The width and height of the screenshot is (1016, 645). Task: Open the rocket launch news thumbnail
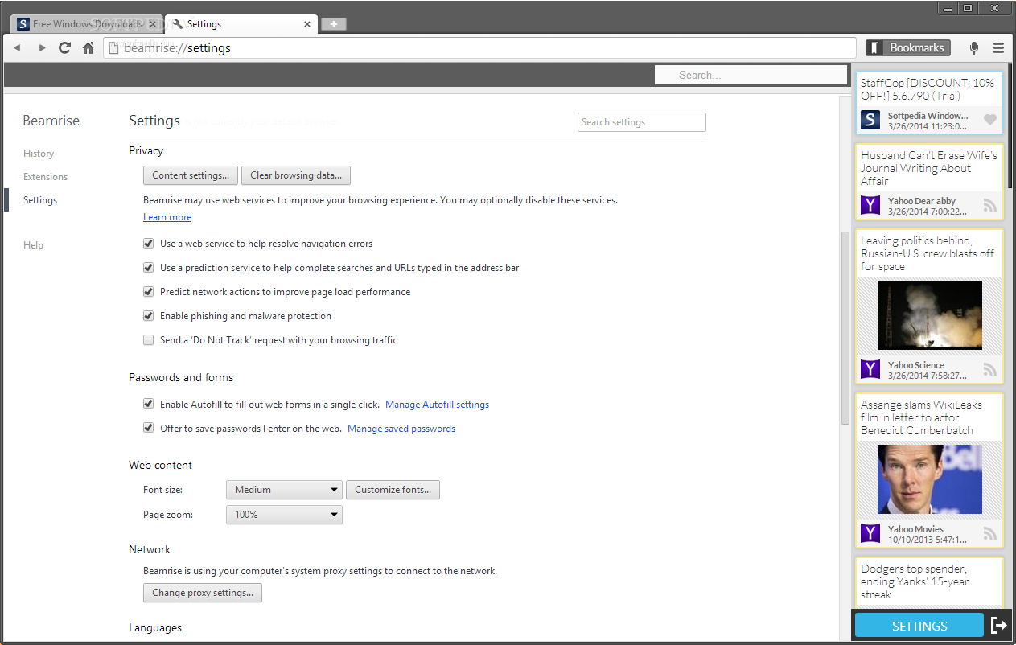point(930,314)
